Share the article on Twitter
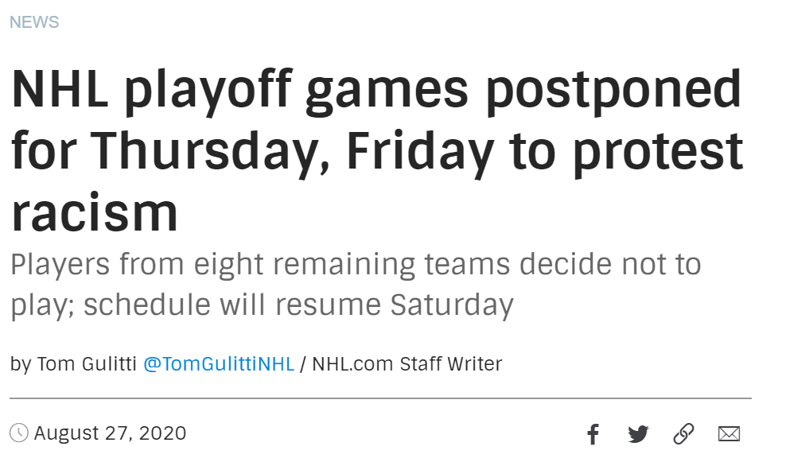The height and width of the screenshot is (458, 786). click(x=638, y=434)
